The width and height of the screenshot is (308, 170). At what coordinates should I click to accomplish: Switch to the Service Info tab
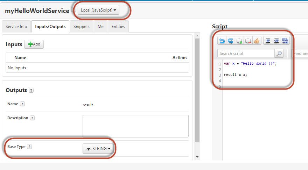click(x=16, y=27)
